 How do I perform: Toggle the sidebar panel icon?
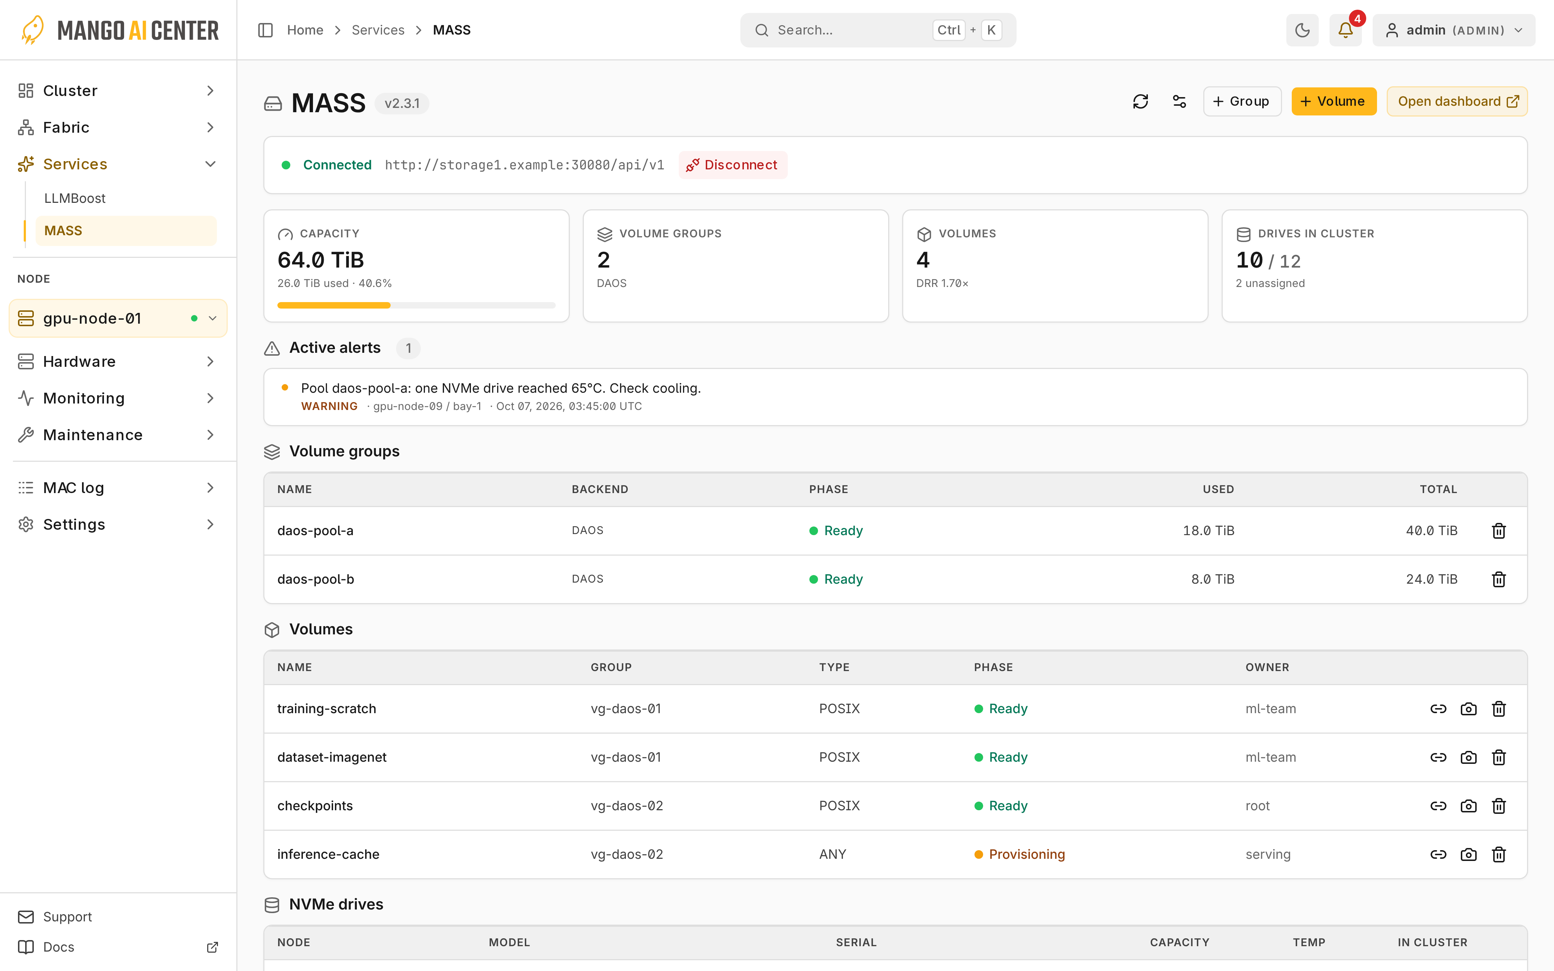tap(265, 30)
